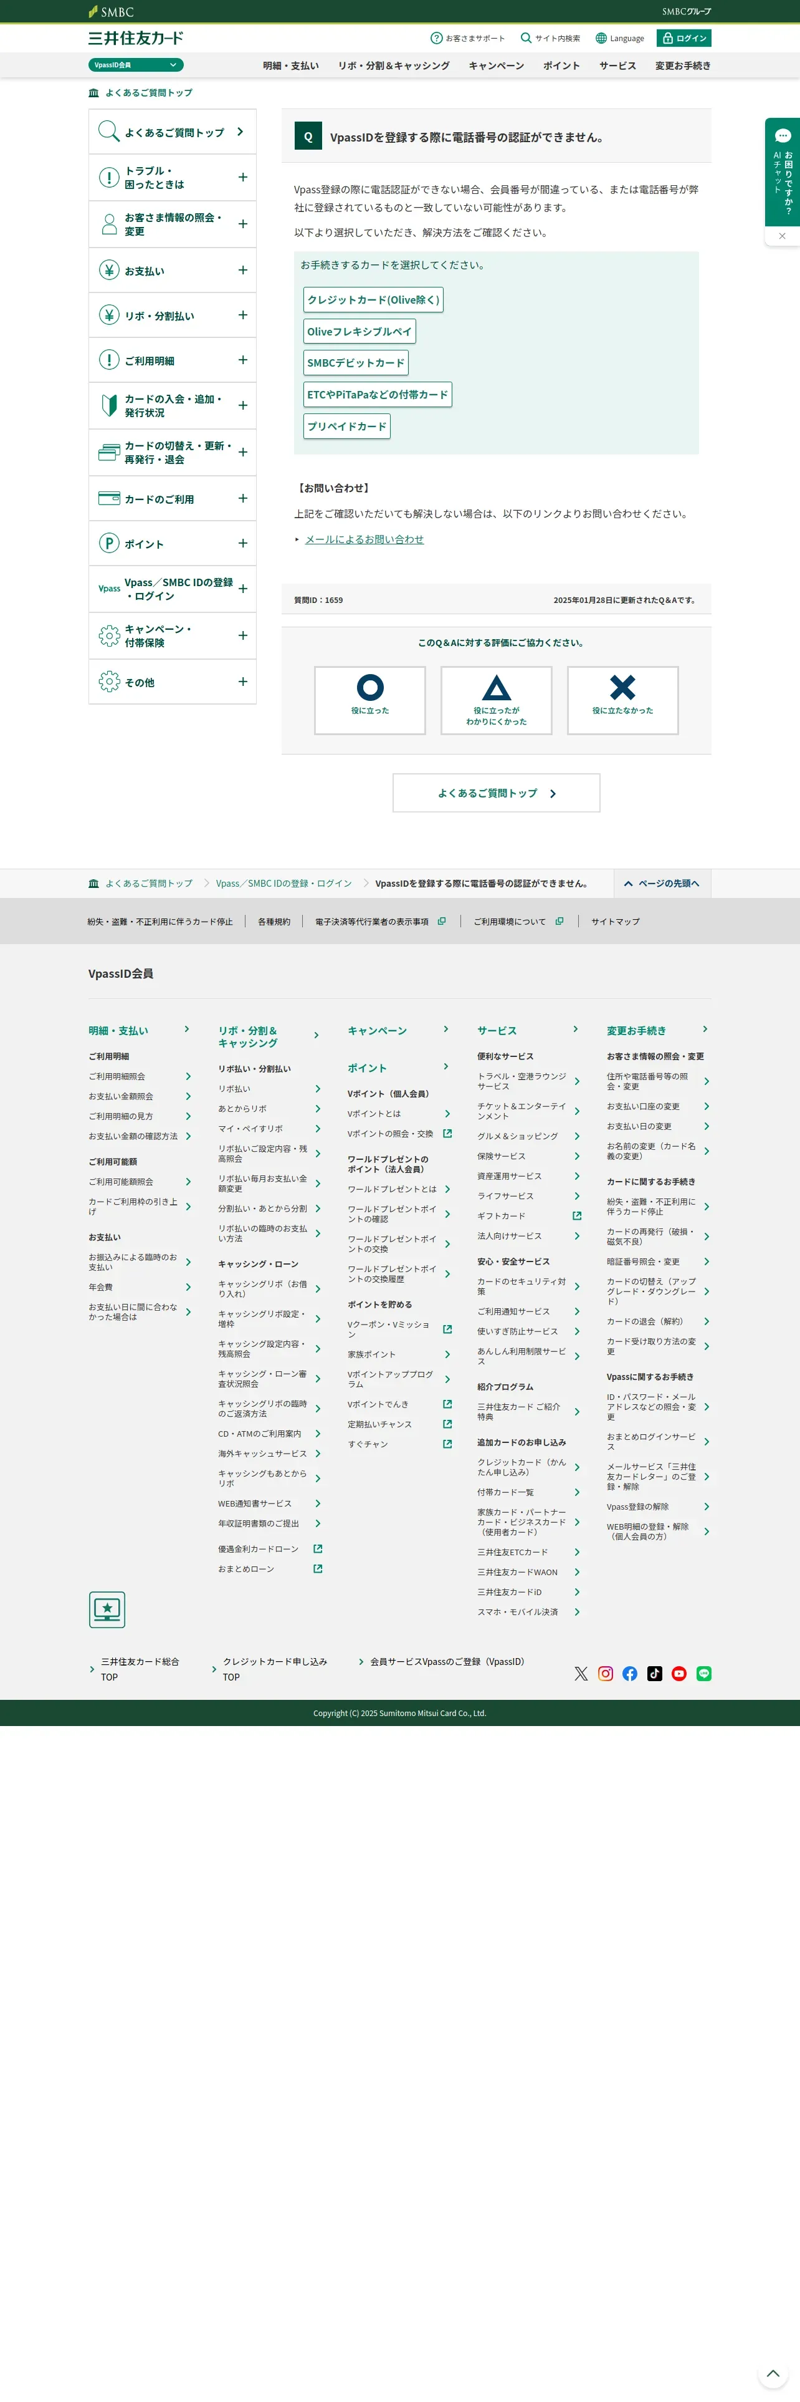Close the AI chat widget with X
Viewport: 800px width, 2402px height.
coord(783,236)
